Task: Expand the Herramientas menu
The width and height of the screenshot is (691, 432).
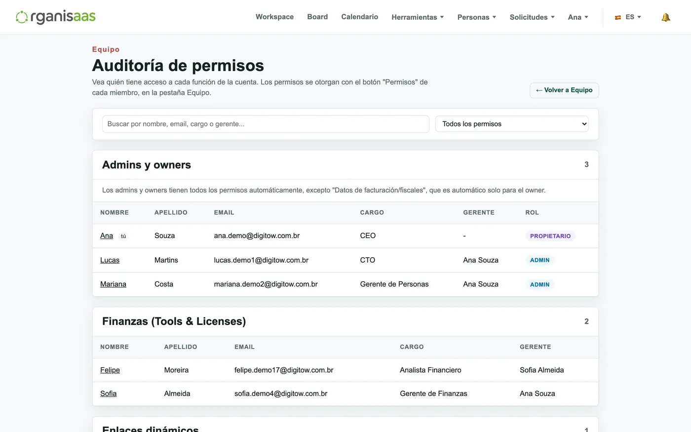Action: pyautogui.click(x=418, y=17)
